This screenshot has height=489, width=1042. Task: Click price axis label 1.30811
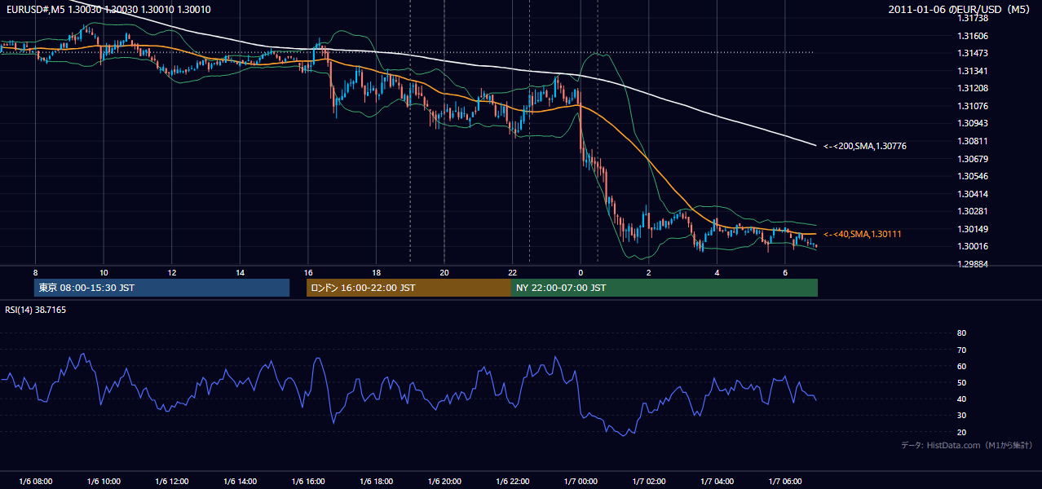coord(972,141)
